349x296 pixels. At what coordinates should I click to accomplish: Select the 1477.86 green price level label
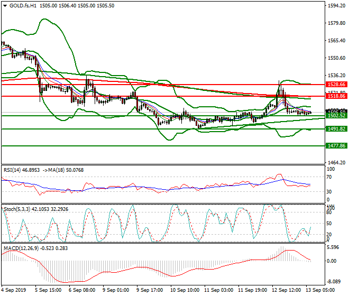[336, 146]
